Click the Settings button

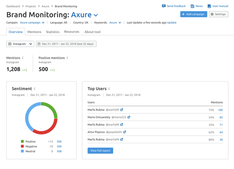(x=218, y=14)
